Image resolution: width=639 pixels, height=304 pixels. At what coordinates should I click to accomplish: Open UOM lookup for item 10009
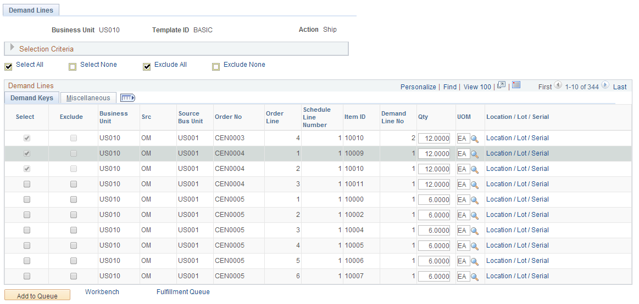tap(474, 154)
